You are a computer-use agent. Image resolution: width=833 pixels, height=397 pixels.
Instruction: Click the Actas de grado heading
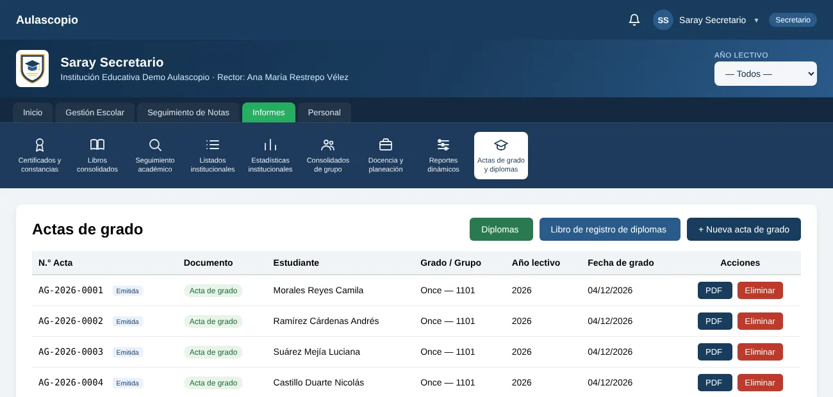pyautogui.click(x=87, y=229)
